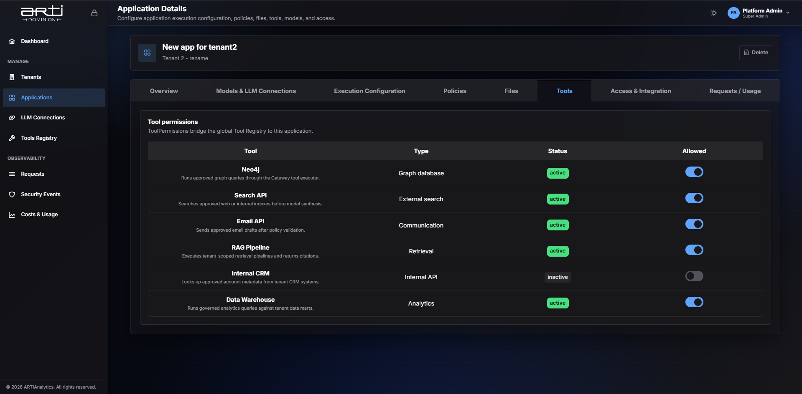This screenshot has width=802, height=394.
Task: Click the Data Warehouse active status badge
Action: [558, 303]
